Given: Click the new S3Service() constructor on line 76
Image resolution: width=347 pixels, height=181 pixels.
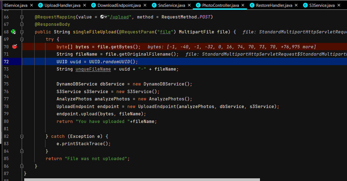Looking at the screenshot, I should pyautogui.click(x=137, y=91).
